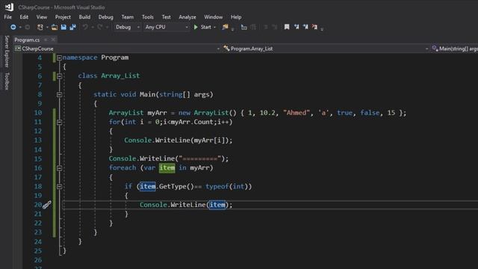Click the Navigate Backward arrow icon
The image size is (478, 269).
point(13,27)
